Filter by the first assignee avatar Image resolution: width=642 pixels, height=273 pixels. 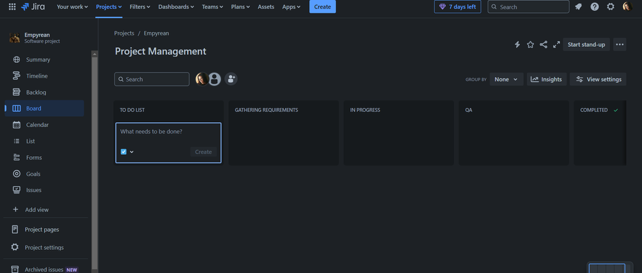pos(202,79)
